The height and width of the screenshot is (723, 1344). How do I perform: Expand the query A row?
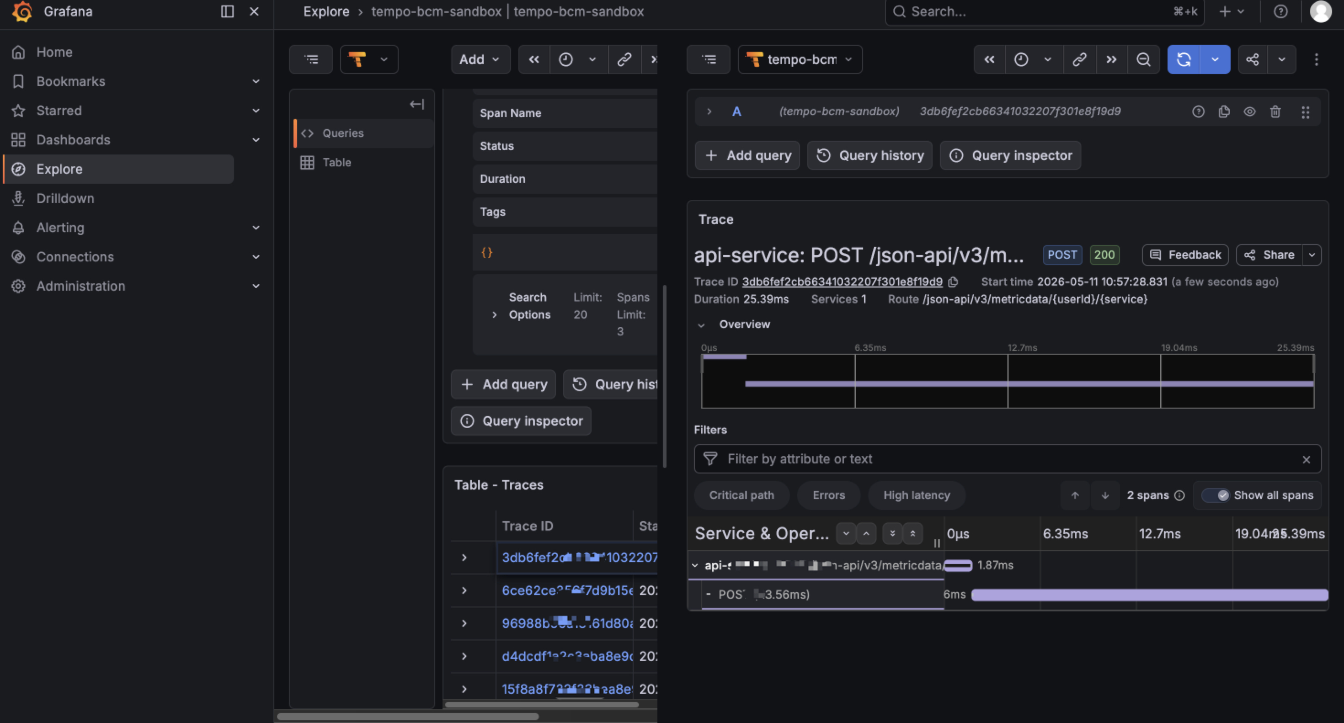point(709,112)
